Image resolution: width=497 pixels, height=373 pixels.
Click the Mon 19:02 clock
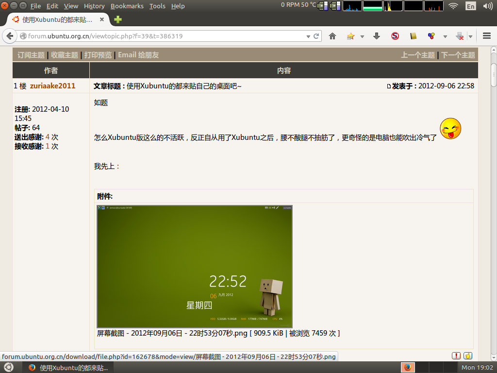click(x=477, y=367)
